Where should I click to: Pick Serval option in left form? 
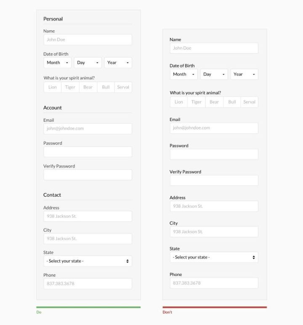tap(123, 87)
